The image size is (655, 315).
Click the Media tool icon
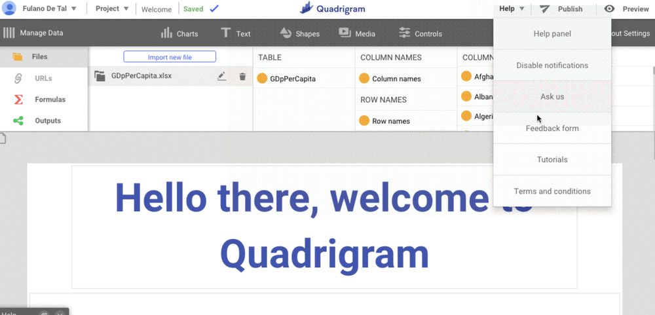click(345, 33)
